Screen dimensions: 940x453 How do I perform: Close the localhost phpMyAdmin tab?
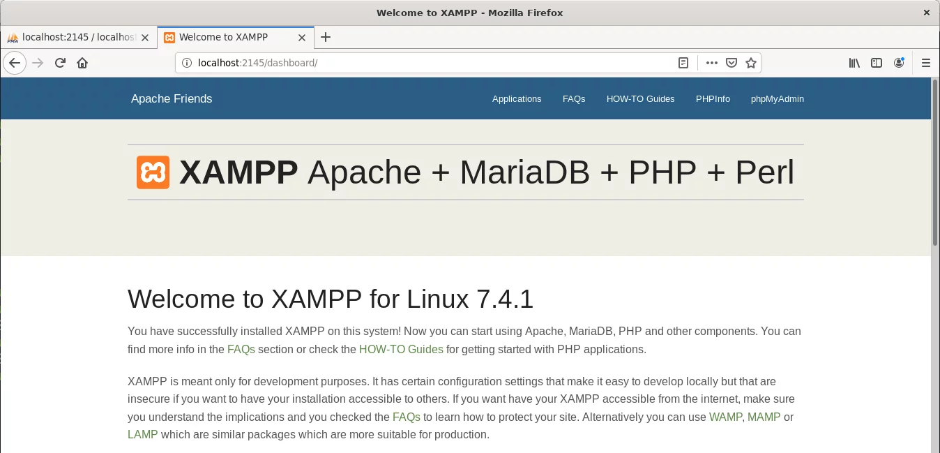[x=145, y=38]
